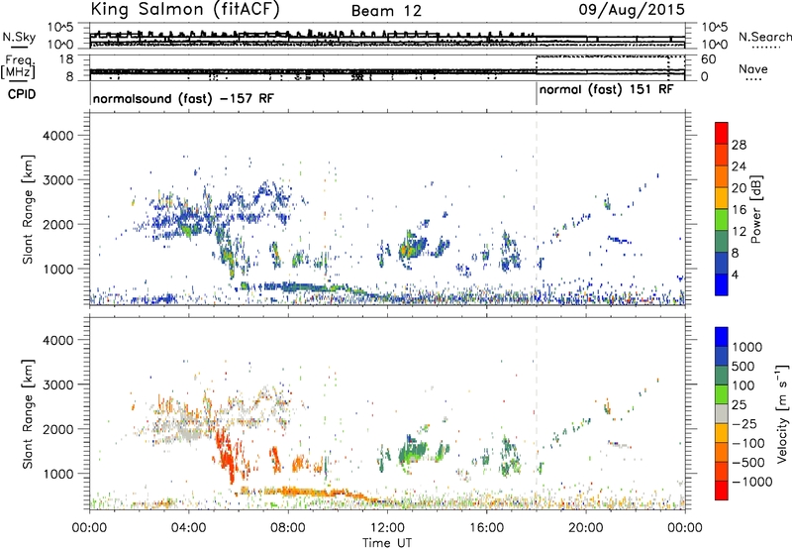Screen dimensions: 792x549
Task: Click the red bottom of Velocity colorbar
Action: [722, 491]
